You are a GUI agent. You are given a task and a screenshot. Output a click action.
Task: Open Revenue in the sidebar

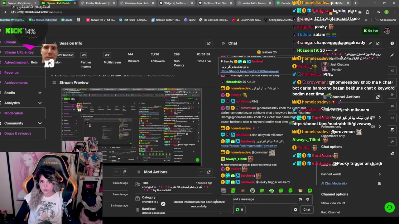(x=12, y=72)
